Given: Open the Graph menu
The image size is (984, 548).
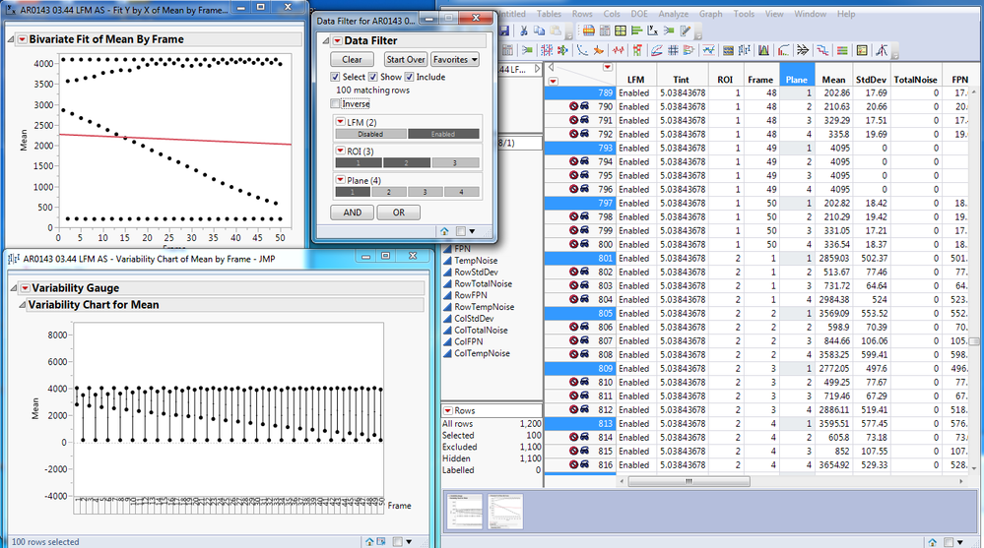Looking at the screenshot, I should coord(710,15).
